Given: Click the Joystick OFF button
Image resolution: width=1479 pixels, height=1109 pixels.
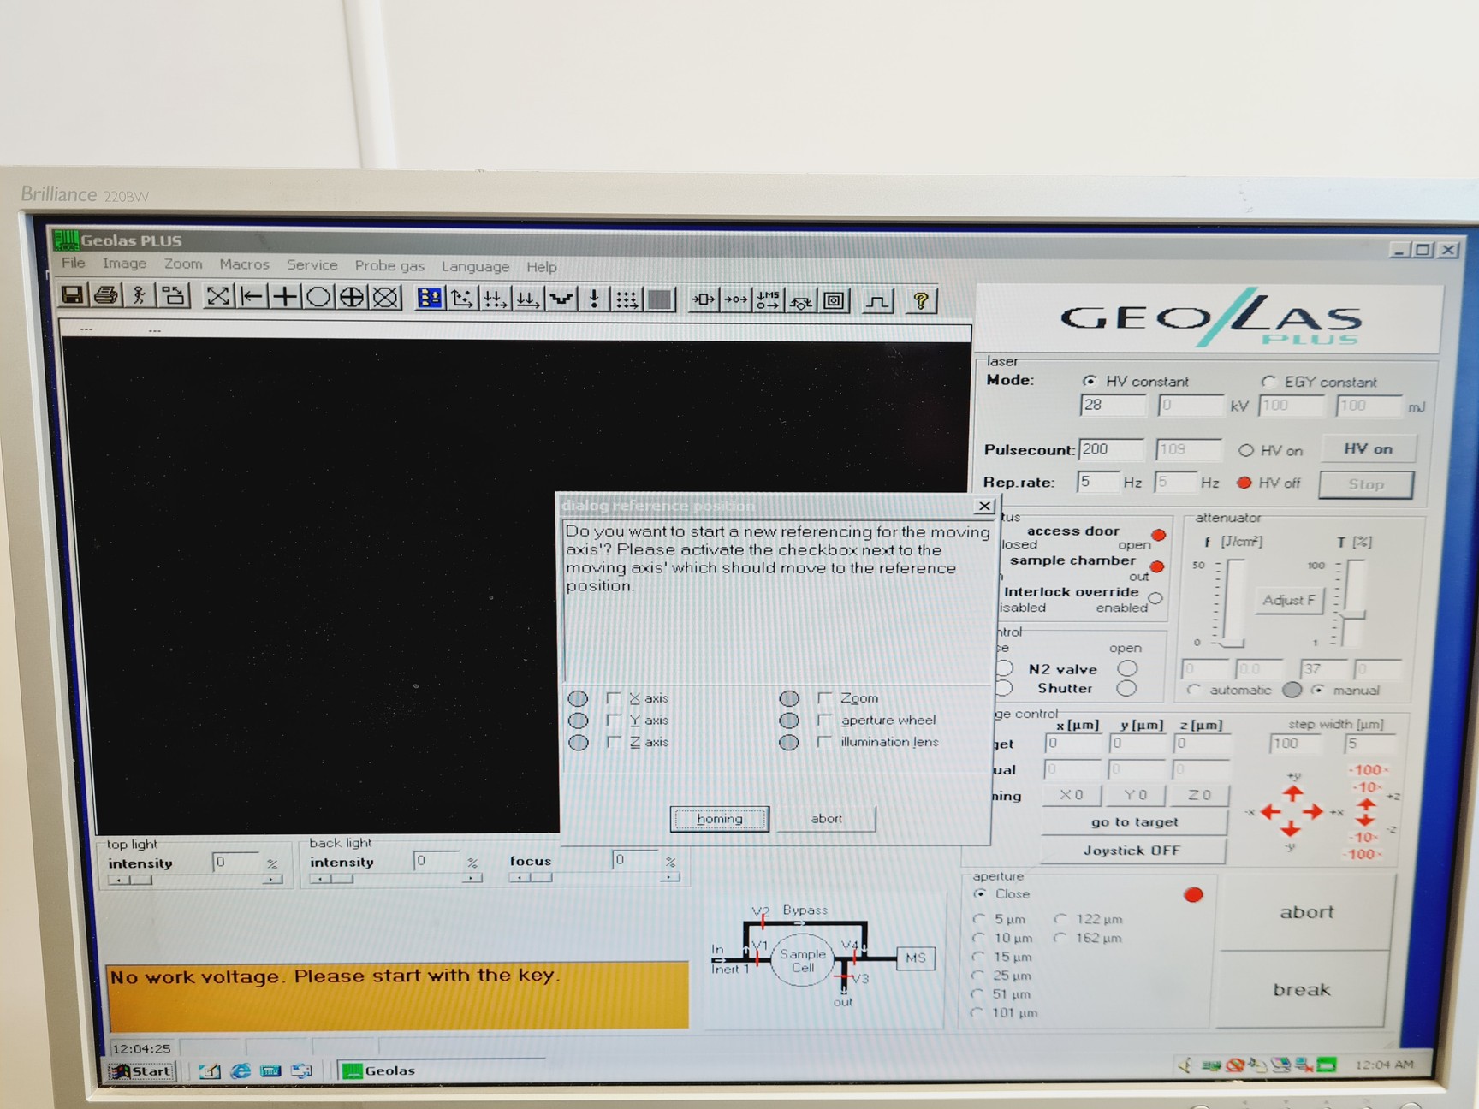Looking at the screenshot, I should (x=1132, y=851).
